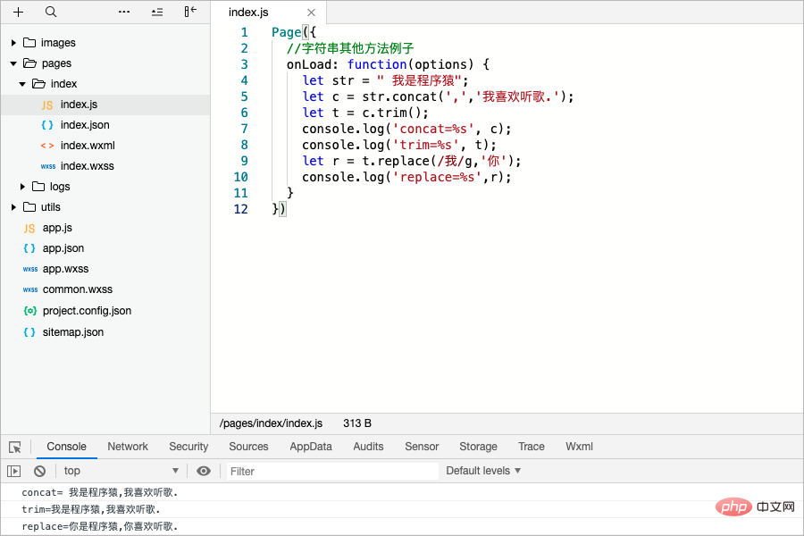The image size is (804, 536).
Task: Open the AppData tab
Action: click(311, 447)
